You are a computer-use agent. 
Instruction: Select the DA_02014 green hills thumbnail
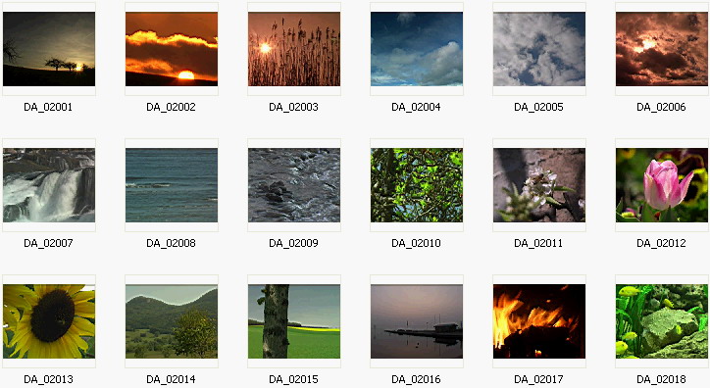(172, 321)
